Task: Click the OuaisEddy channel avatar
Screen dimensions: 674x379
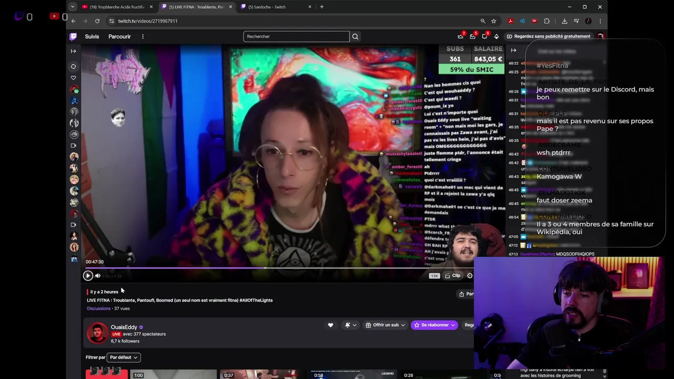Action: (97, 334)
